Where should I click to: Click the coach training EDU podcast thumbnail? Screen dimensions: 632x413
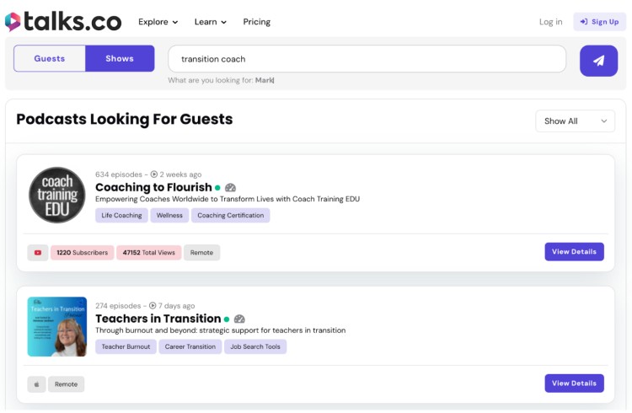pyautogui.click(x=57, y=196)
